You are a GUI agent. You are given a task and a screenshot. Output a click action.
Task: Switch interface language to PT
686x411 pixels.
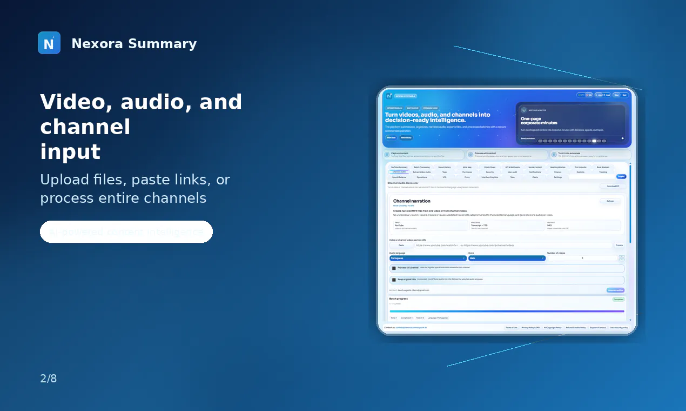pyautogui.click(x=581, y=95)
